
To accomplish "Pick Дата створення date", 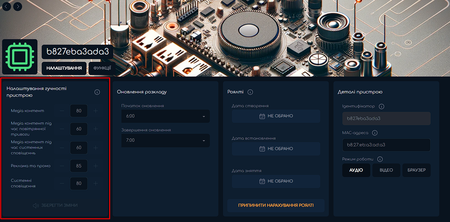I will [276, 116].
